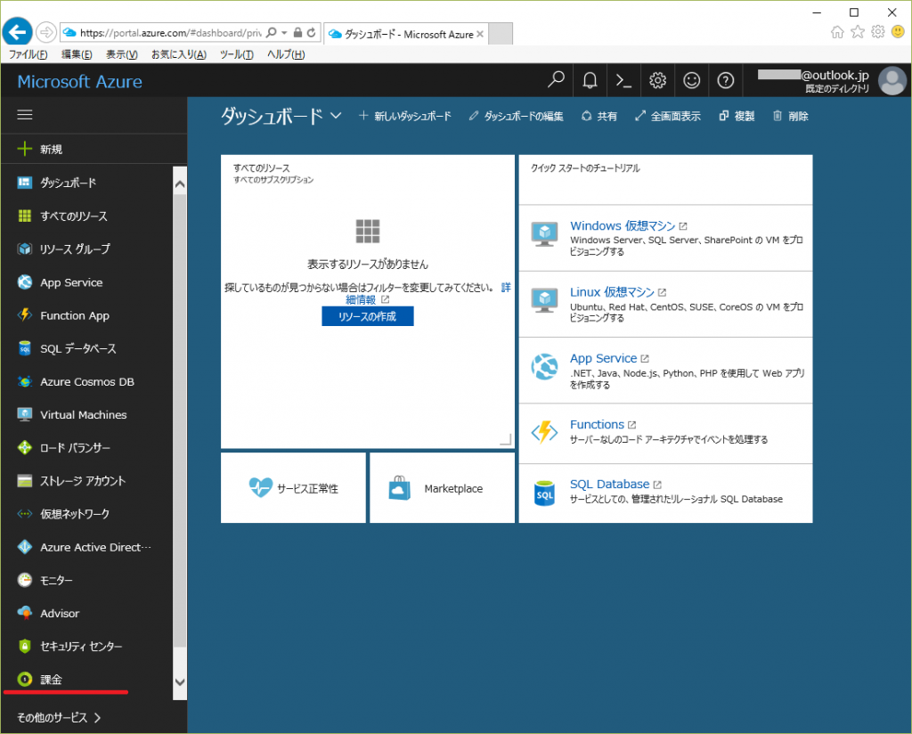Close the Microsoft Azure browser tab
This screenshot has width=912, height=734.
click(x=480, y=35)
